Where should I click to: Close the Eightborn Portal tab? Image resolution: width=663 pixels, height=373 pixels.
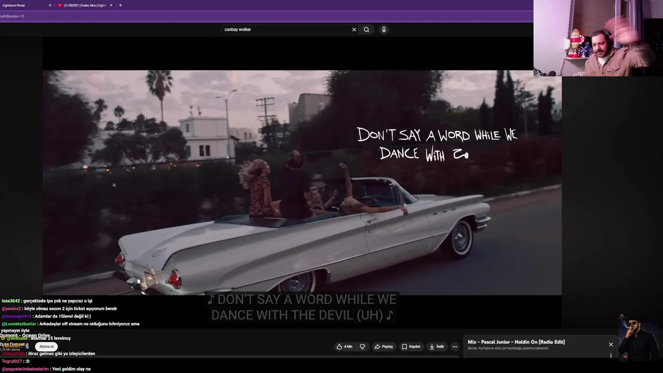[x=50, y=5]
